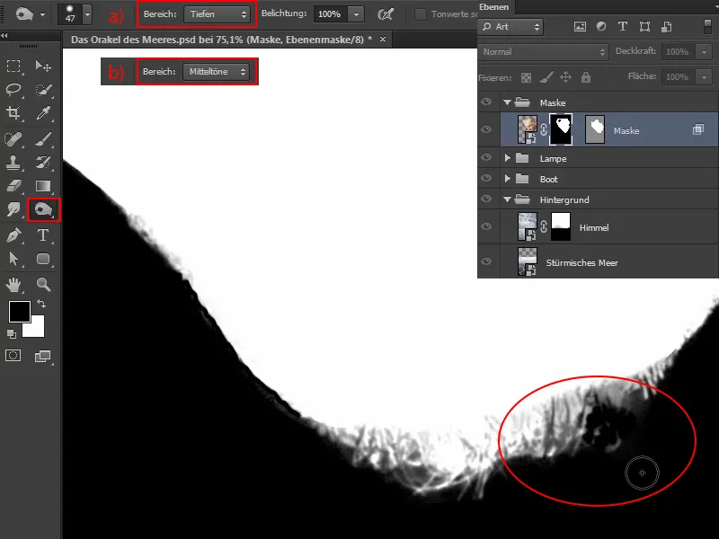Expand the Boot group
The width and height of the screenshot is (719, 539).
tap(507, 178)
